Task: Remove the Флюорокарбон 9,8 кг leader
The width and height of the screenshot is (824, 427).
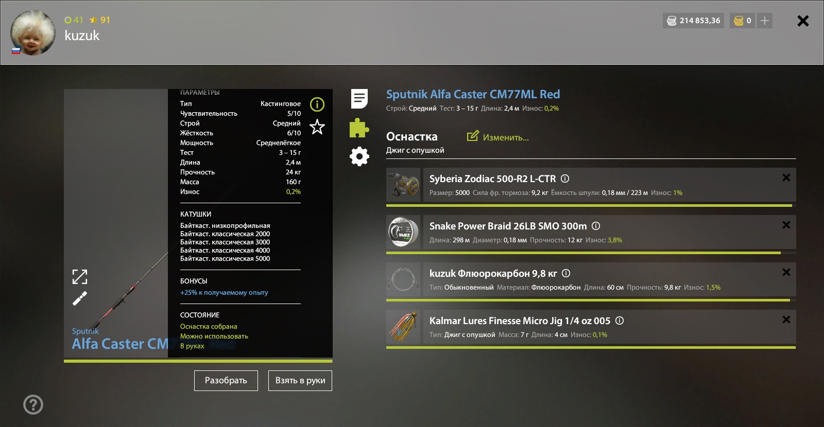Action: click(x=786, y=272)
